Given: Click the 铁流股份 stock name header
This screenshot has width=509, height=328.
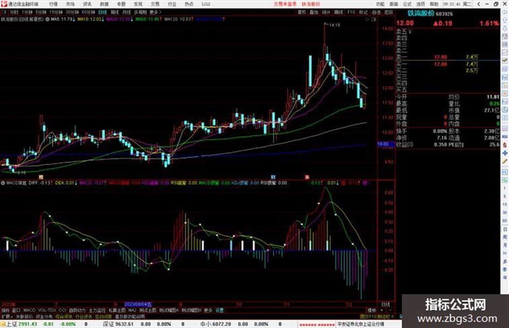Looking at the screenshot, I should 421,13.
